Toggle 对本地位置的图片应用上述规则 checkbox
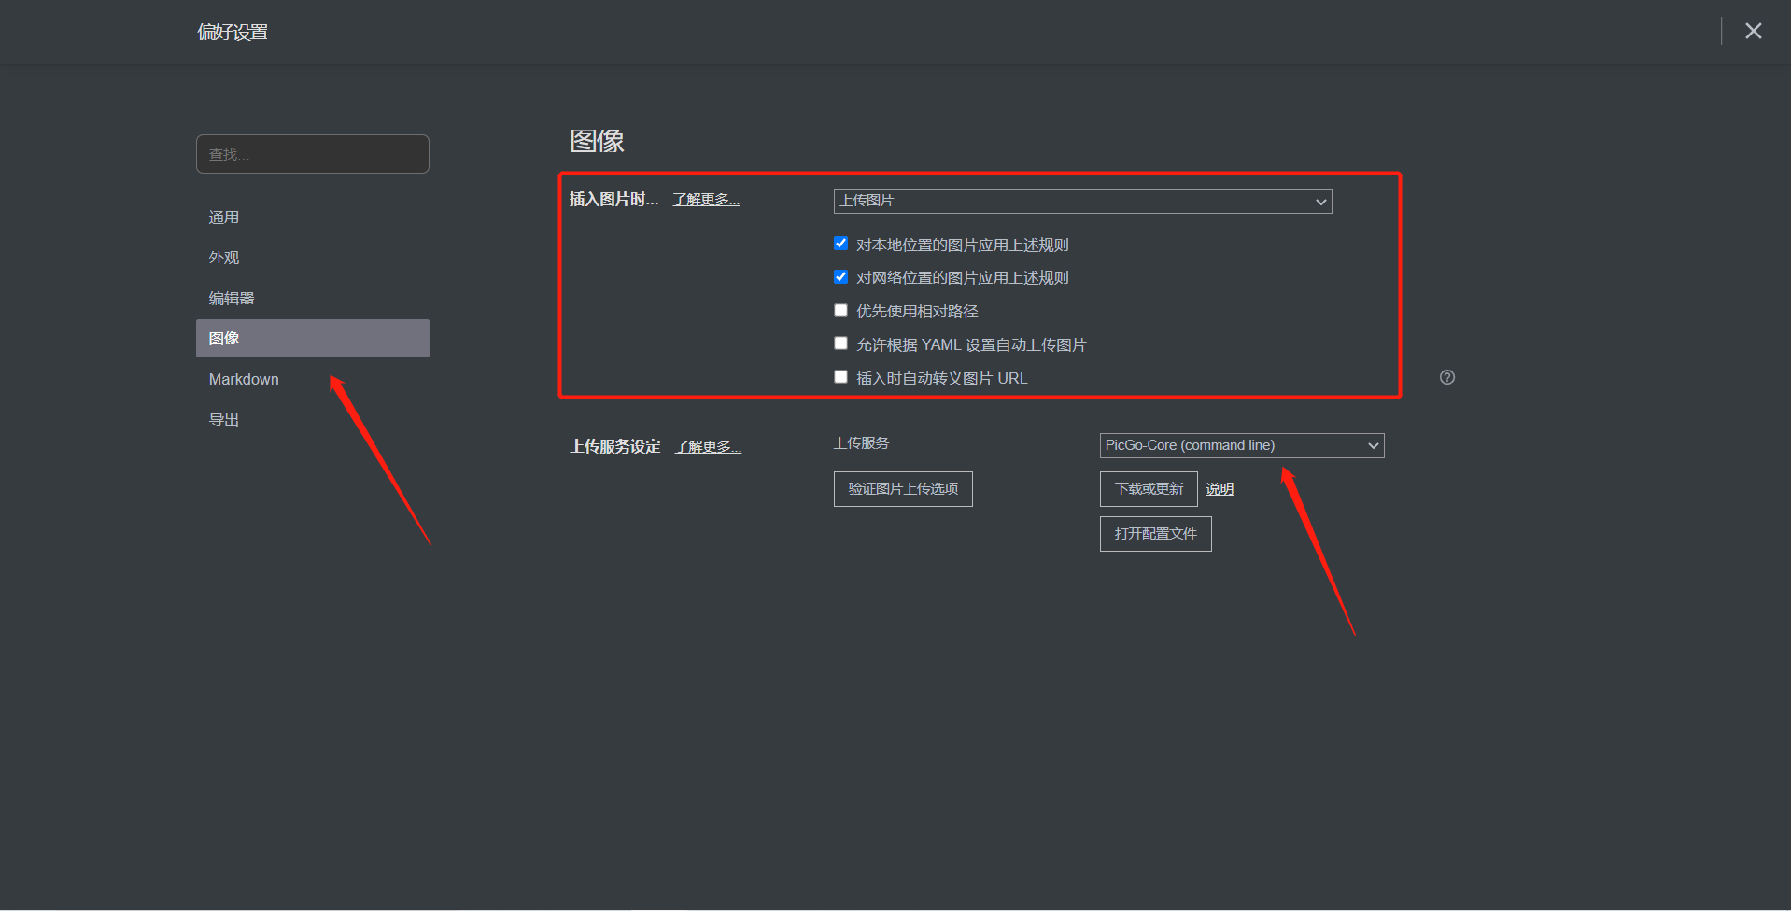Image resolution: width=1791 pixels, height=911 pixels. (840, 244)
